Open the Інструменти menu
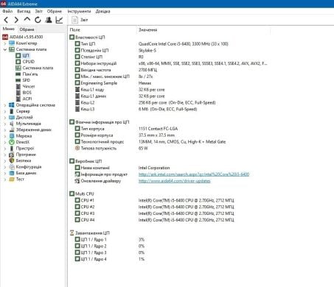Screen dimensions: 334x287 click(x=79, y=11)
